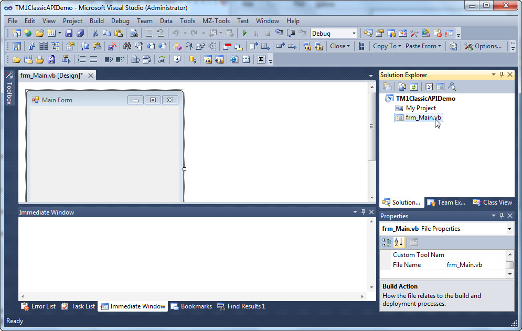This screenshot has height=331, width=522.
Task: Click View Class Diagram icon
Action: (x=452, y=87)
